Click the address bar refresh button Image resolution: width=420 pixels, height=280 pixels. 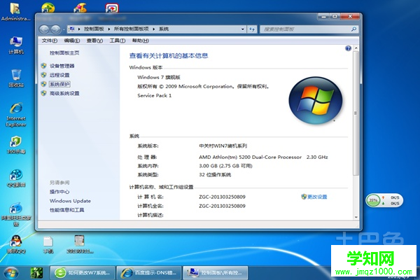coord(252,29)
